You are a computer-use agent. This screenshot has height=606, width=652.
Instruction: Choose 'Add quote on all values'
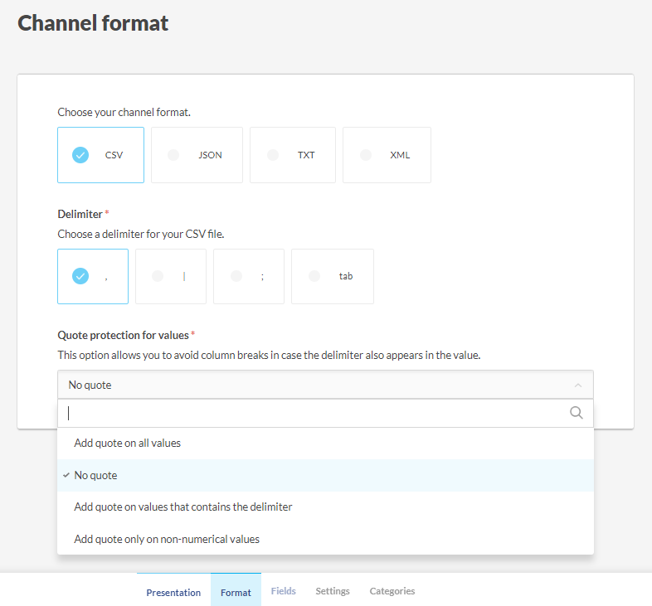128,443
